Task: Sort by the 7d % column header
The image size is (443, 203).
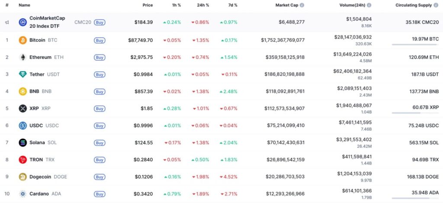Action: [x=233, y=5]
